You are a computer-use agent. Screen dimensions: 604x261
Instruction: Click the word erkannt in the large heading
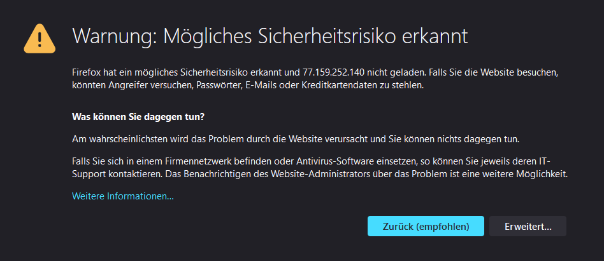coord(436,36)
